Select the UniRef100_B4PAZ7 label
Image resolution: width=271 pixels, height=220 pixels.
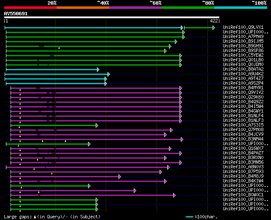pyautogui.click(x=243, y=153)
